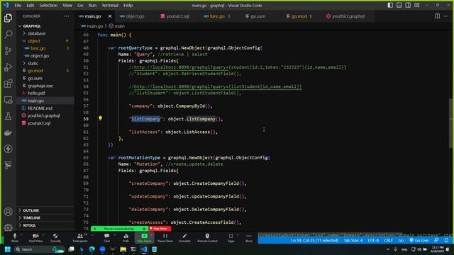Toggle Secondary Side Bar visibility
This screenshot has width=454, height=255.
pos(408,5)
